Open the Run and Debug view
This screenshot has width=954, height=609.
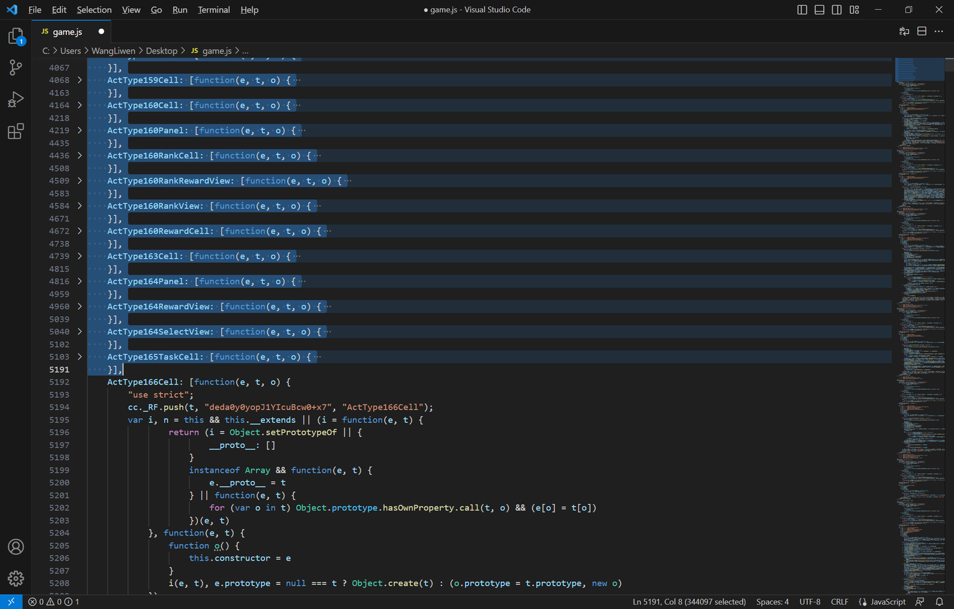coord(15,99)
